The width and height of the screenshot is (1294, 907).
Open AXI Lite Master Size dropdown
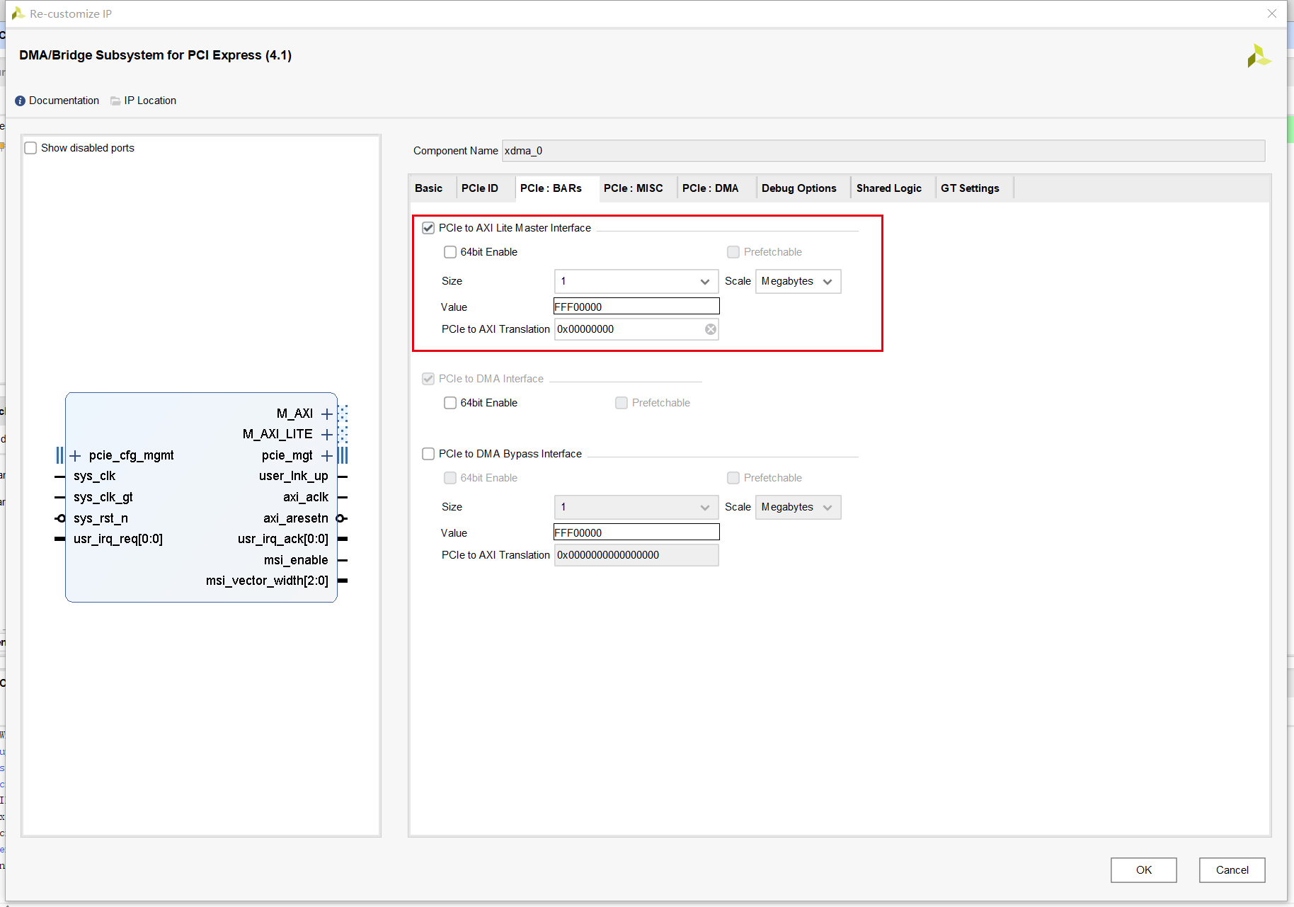coord(636,282)
